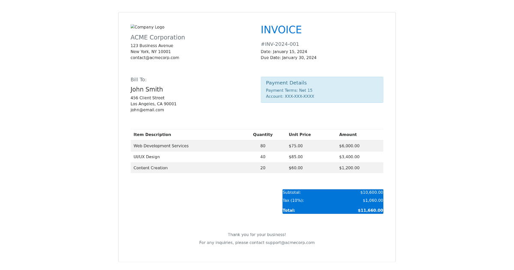Click the bold Total $11,660.00 line
The height and width of the screenshot is (270, 514).
(333, 210)
